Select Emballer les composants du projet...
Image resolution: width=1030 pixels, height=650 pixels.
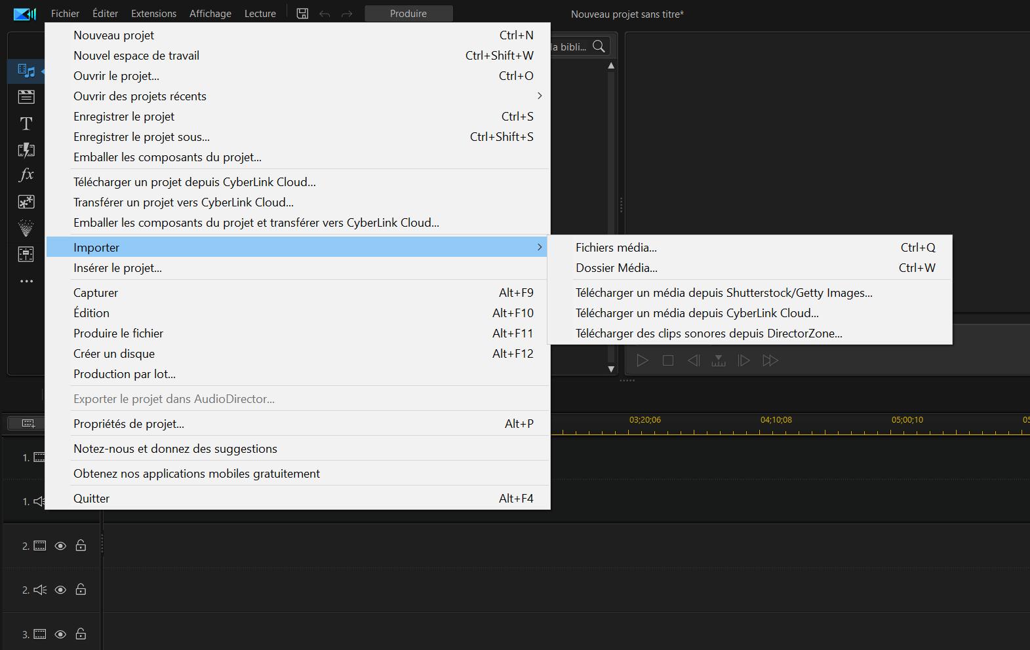[297, 157]
